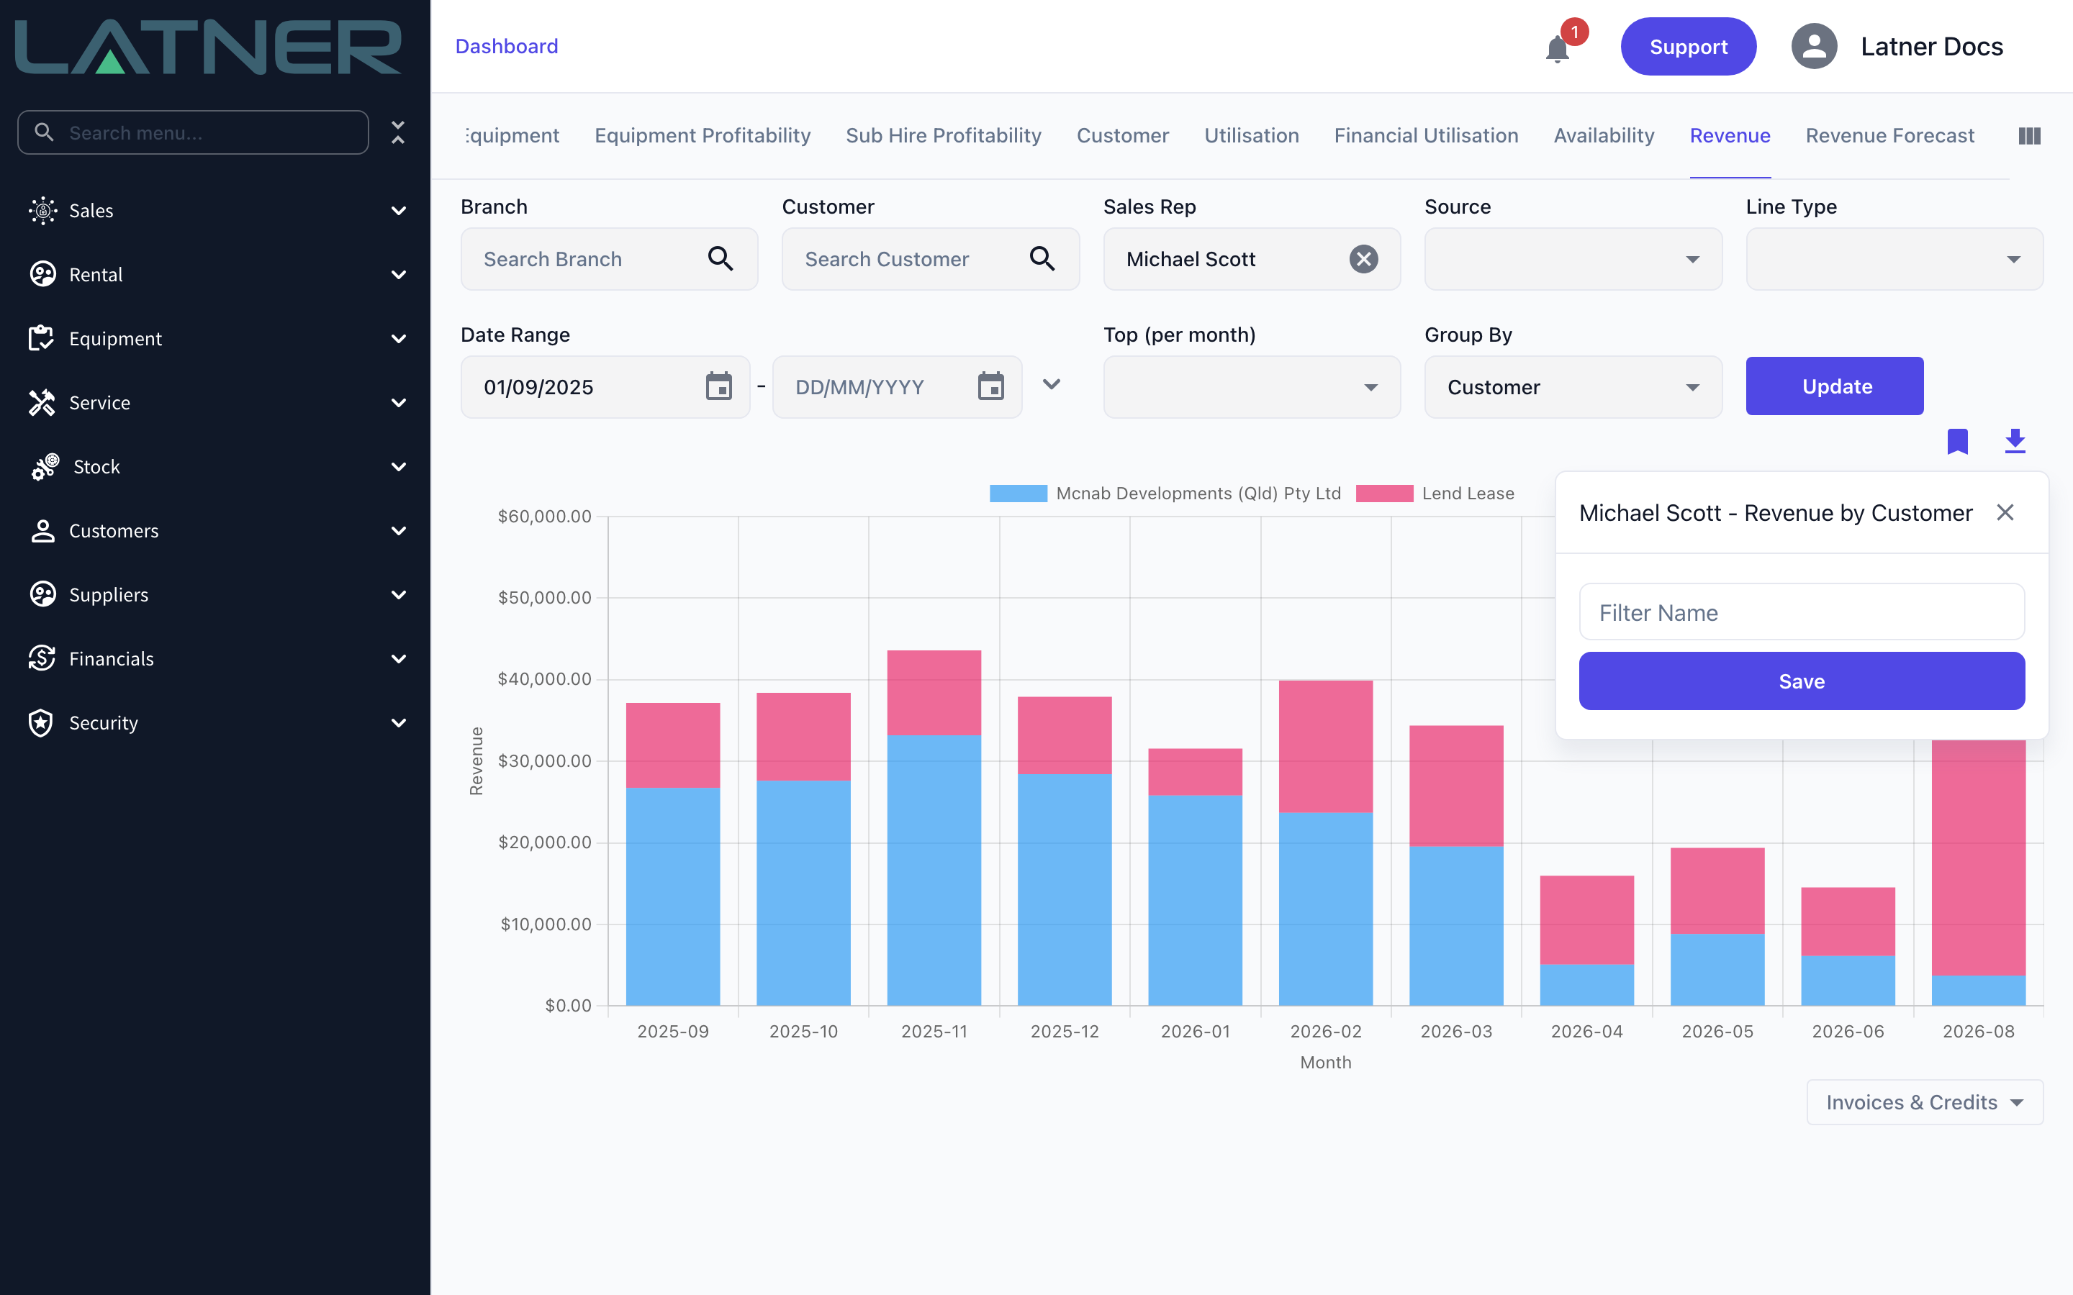The width and height of the screenshot is (2073, 1295).
Task: Click the Sales sidebar icon
Action: tap(42, 211)
